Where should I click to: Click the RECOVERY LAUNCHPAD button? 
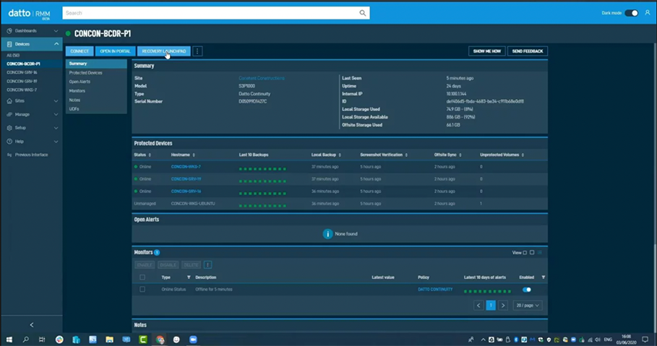pos(164,51)
